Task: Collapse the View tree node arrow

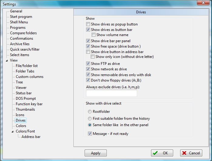Action: point(7,61)
